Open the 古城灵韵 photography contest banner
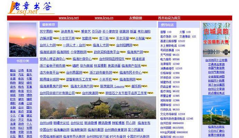The image size is (239, 138). click(x=216, y=40)
